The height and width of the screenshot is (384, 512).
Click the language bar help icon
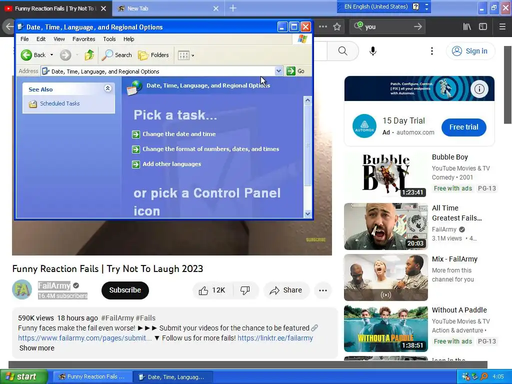pyautogui.click(x=415, y=6)
